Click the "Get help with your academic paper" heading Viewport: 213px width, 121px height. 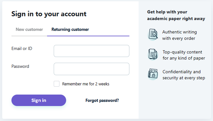[176, 15]
